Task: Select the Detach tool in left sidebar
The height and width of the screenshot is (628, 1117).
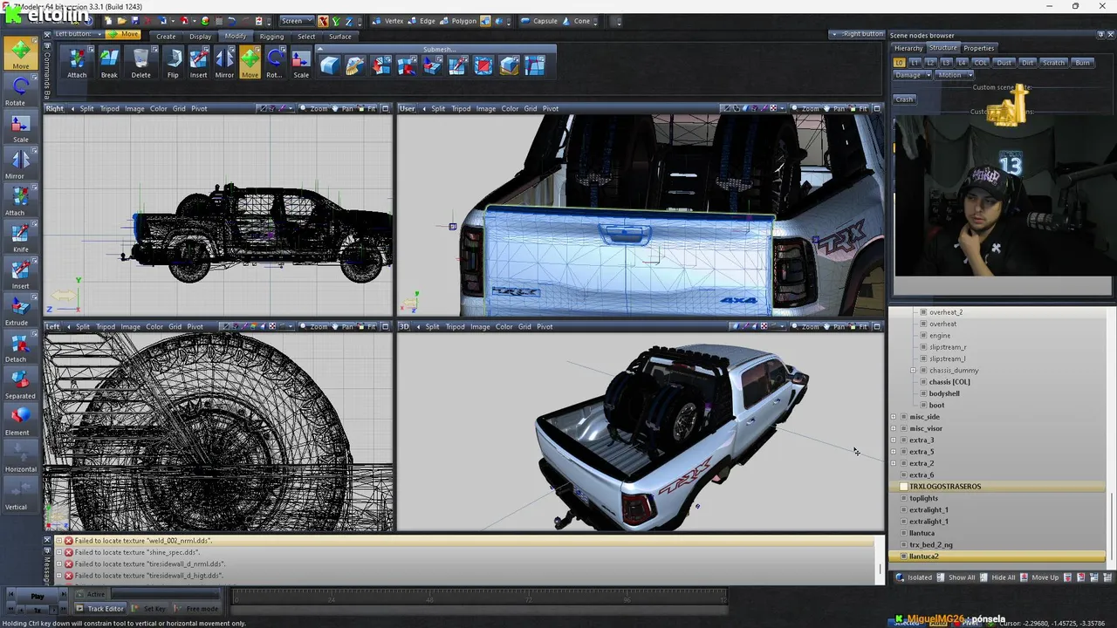Action: pyautogui.click(x=20, y=347)
